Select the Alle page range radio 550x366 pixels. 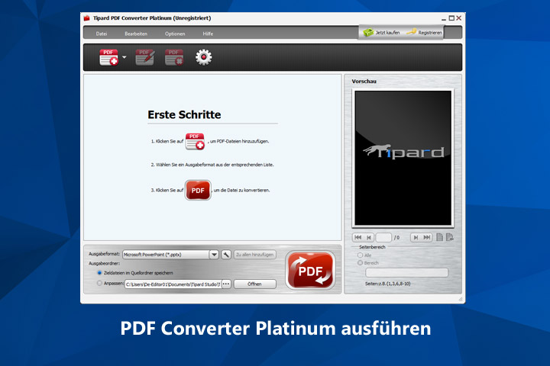360,255
